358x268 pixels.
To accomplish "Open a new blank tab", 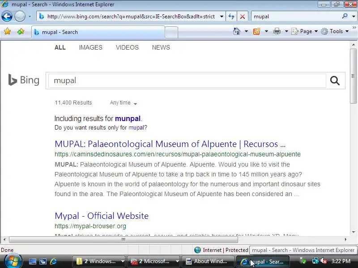I will coord(171,32).
